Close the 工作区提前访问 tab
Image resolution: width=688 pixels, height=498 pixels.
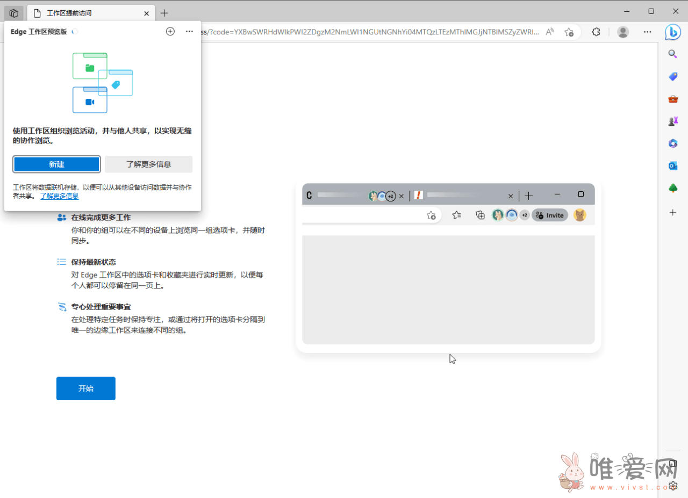(147, 13)
